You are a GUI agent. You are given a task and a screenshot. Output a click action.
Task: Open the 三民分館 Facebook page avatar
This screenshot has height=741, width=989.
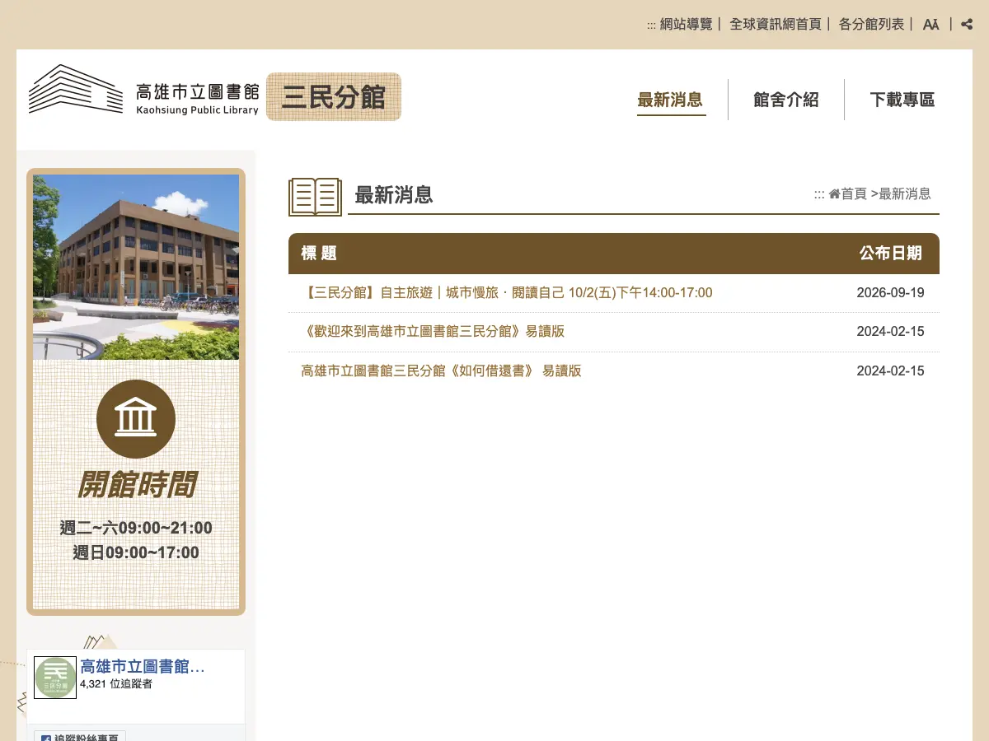55,678
